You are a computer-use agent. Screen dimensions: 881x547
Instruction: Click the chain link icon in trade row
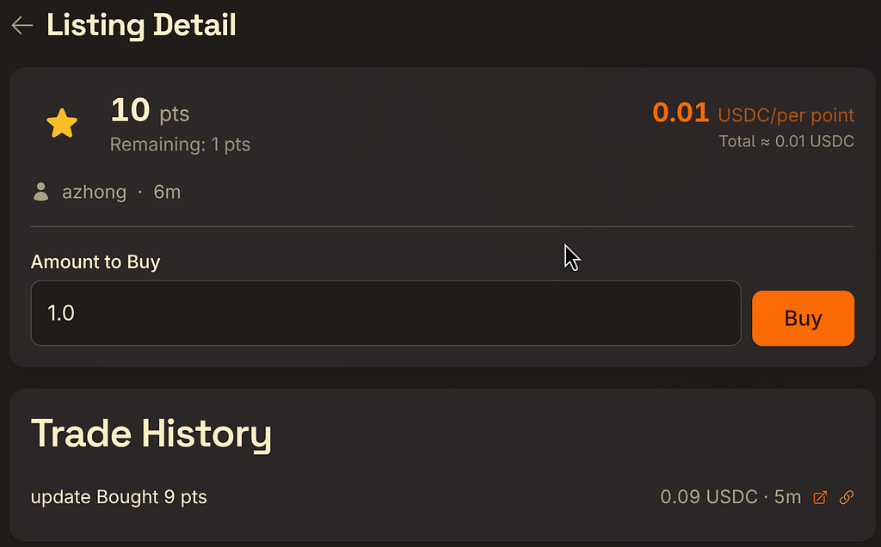(847, 497)
